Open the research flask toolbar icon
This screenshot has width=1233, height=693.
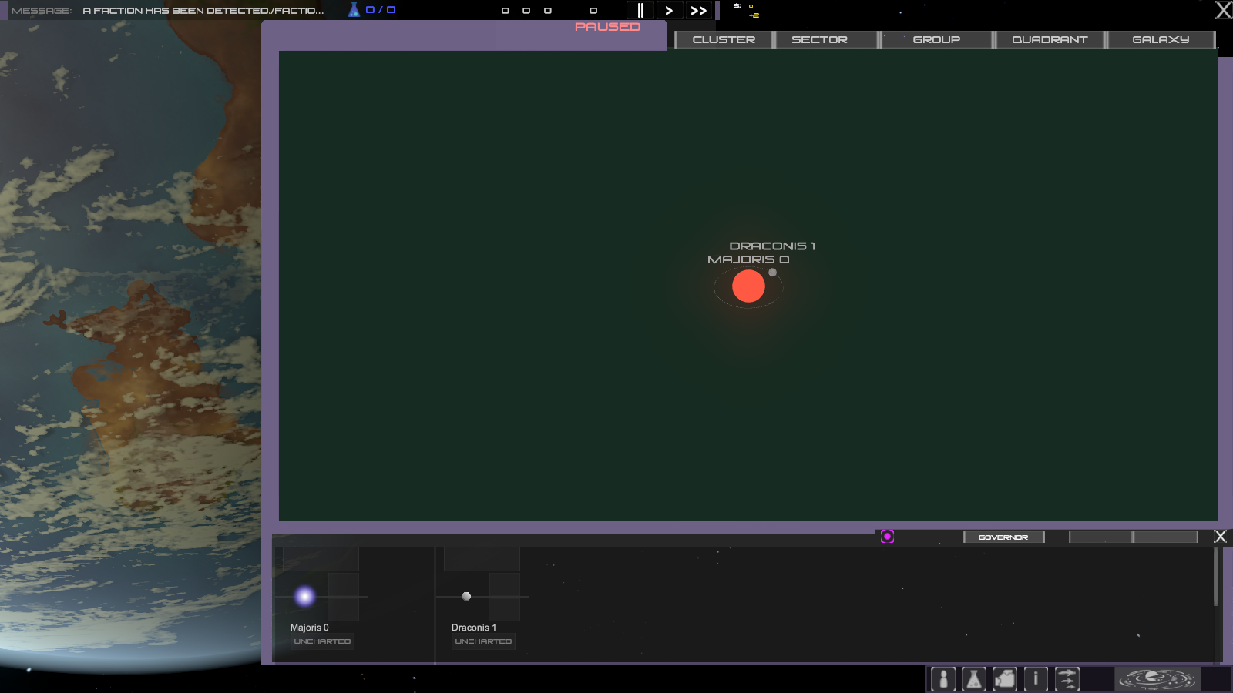point(974,679)
